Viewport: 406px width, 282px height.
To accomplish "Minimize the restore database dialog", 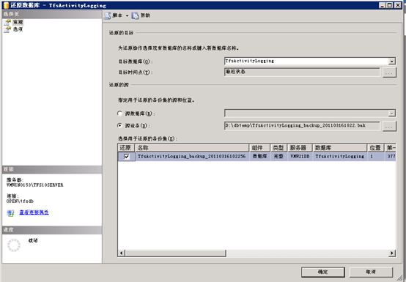I will tap(382, 5).
